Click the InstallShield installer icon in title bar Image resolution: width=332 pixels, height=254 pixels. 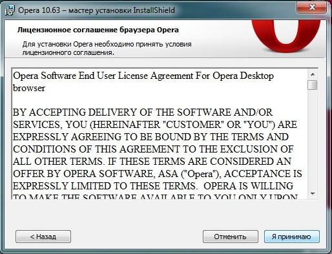coord(10,10)
